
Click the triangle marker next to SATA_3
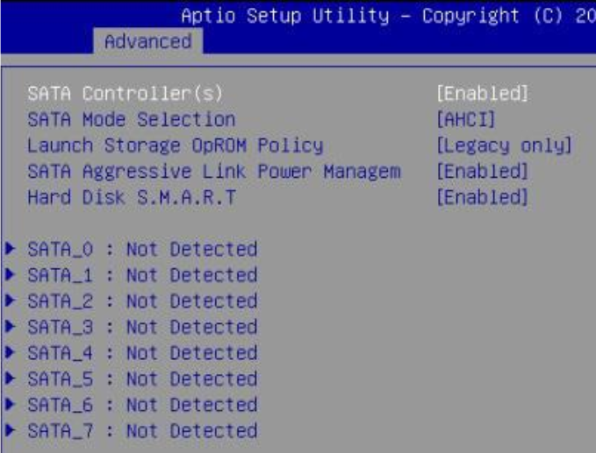tap(10, 327)
